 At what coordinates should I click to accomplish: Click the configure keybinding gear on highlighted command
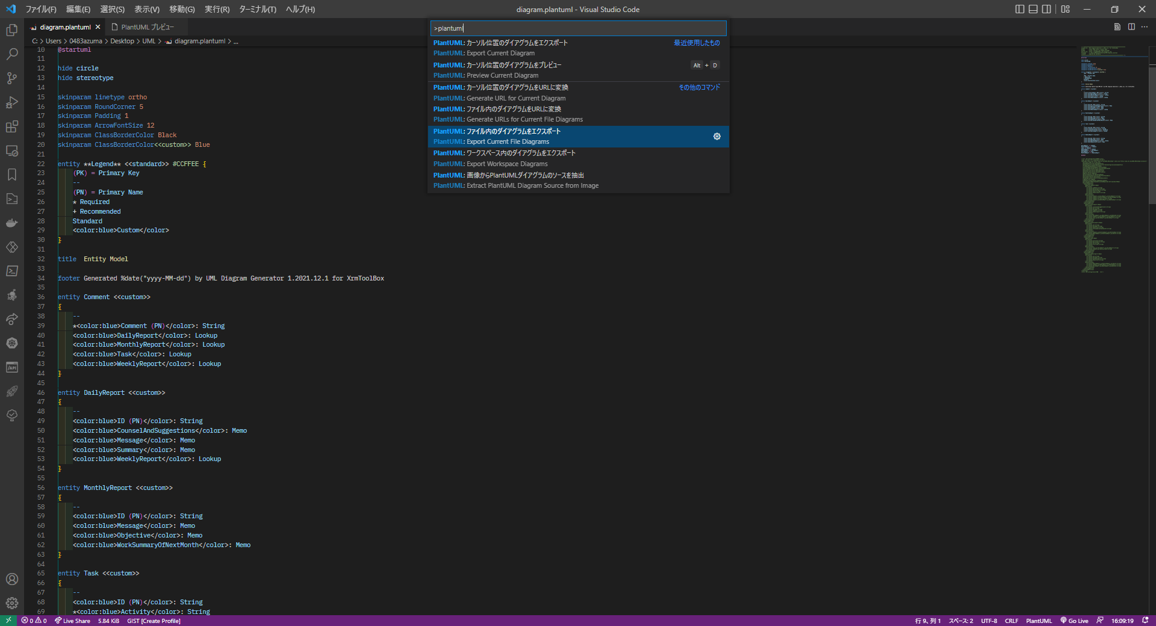click(717, 137)
